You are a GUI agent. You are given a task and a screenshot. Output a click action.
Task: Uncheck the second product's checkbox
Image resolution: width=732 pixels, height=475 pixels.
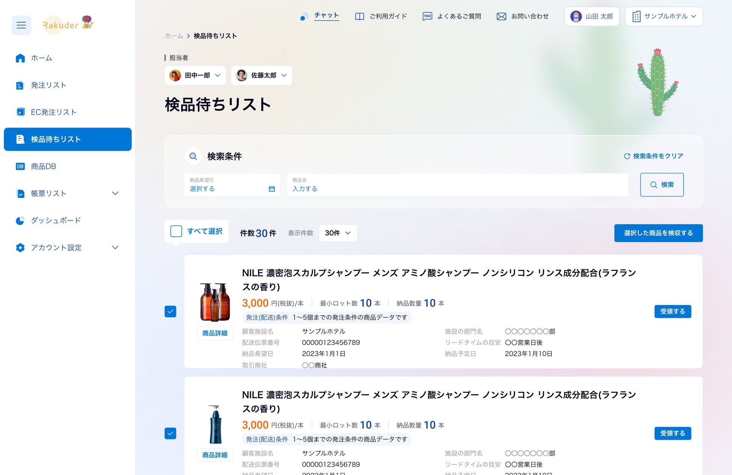[x=170, y=433]
